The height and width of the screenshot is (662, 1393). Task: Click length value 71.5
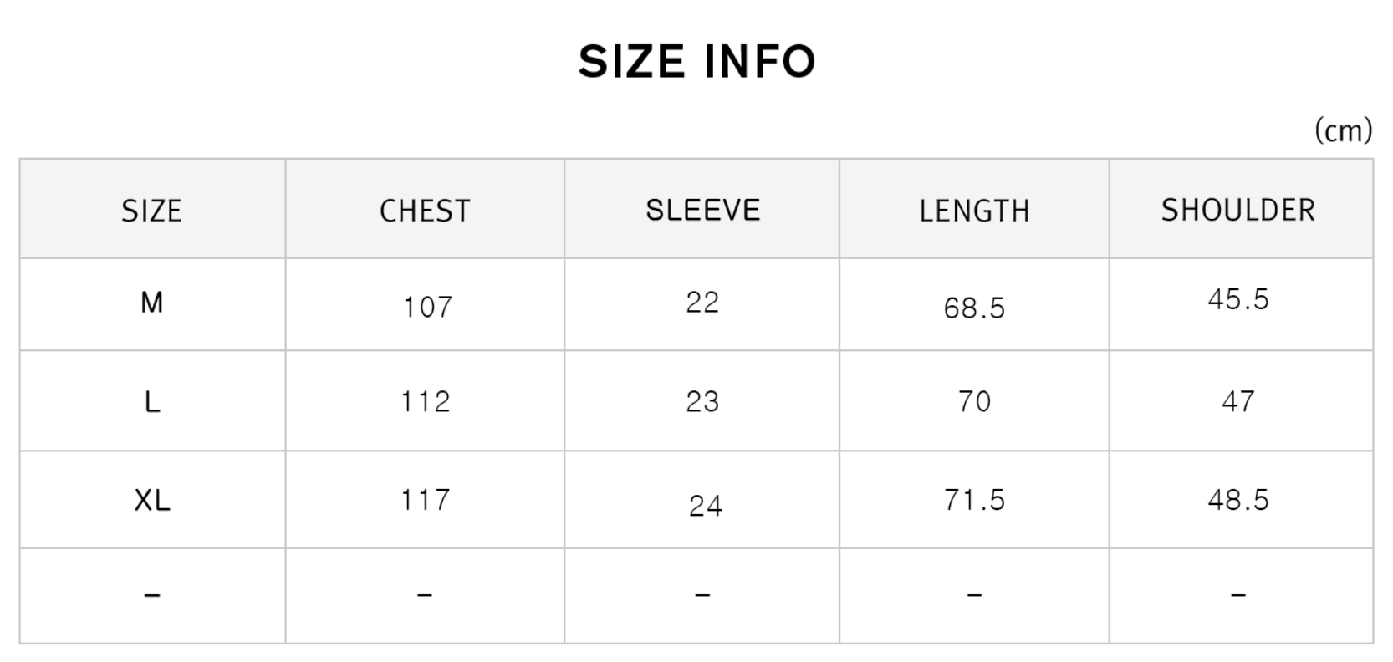click(974, 500)
